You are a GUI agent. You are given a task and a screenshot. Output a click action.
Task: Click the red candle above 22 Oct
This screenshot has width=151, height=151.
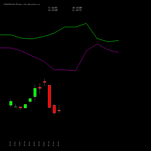click(x=40, y=88)
